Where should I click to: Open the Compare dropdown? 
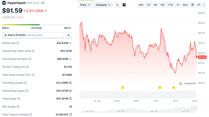click(x=103, y=5)
